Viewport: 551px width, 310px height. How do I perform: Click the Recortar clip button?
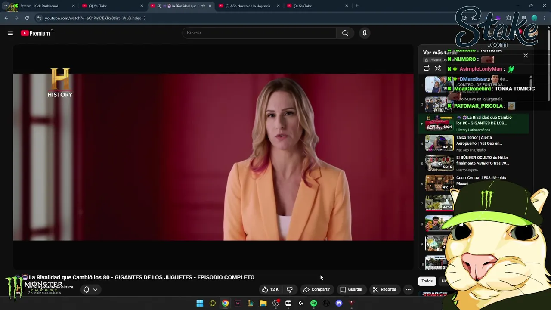click(384, 289)
